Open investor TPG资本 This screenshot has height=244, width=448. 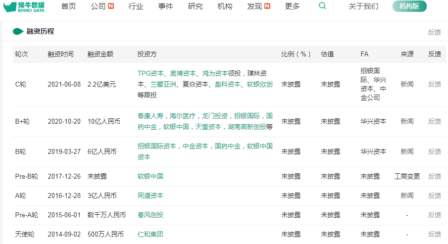(150, 73)
